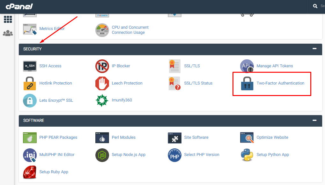Click the IP Blocker icon
The image size is (325, 185).
point(102,66)
